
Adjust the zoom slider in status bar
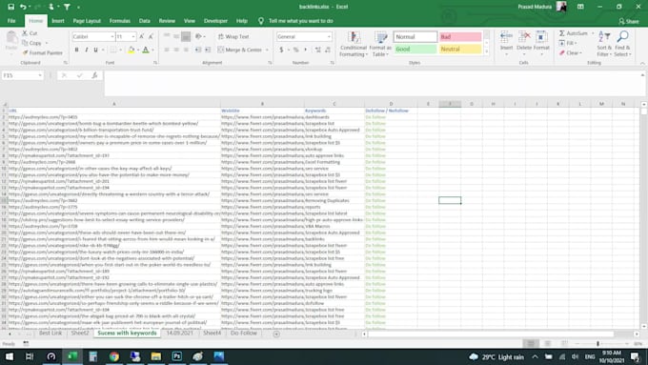coord(597,343)
